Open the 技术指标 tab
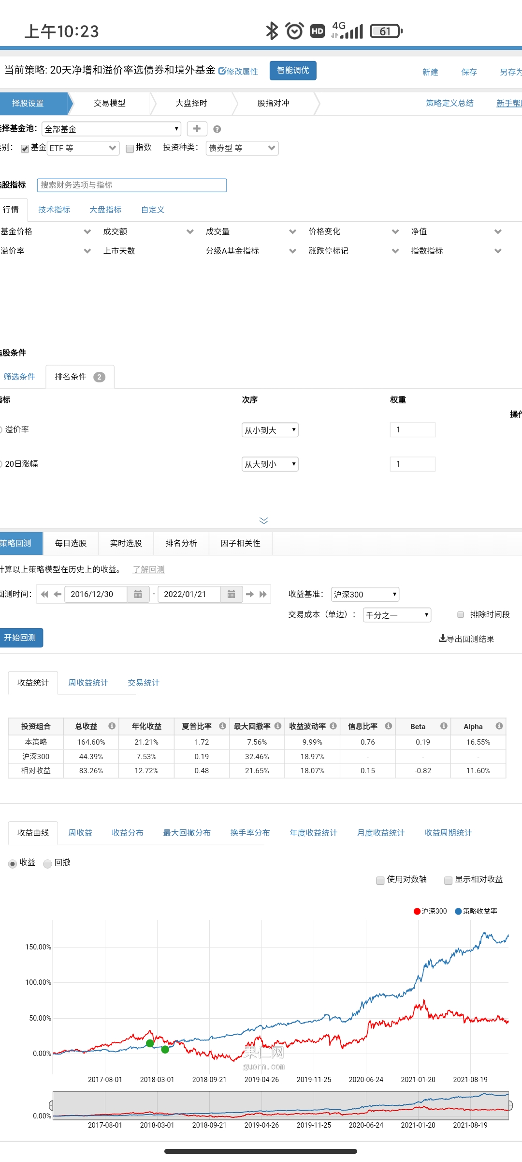Viewport: 522px width, 1162px height. coord(54,209)
